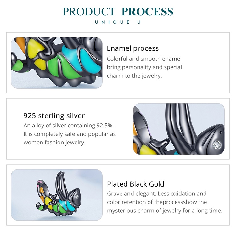Click the PRODUCT PROCESS title
The height and width of the screenshot is (236, 236).
[118, 12]
